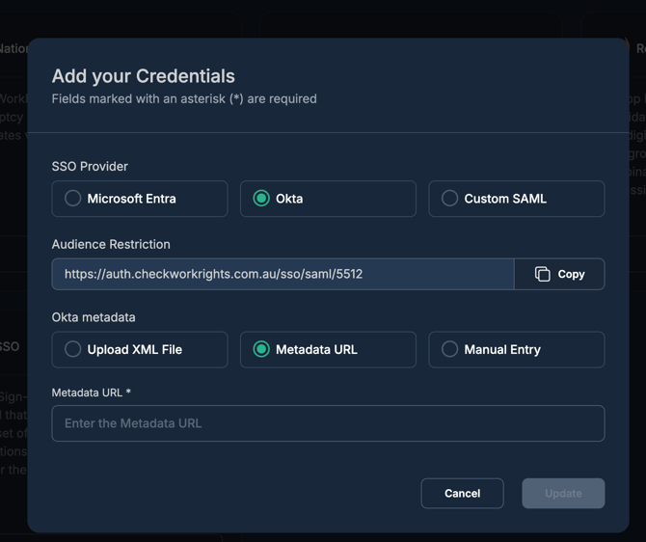The width and height of the screenshot is (646, 542).
Task: Copy the Audience Restriction URL
Action: click(559, 274)
